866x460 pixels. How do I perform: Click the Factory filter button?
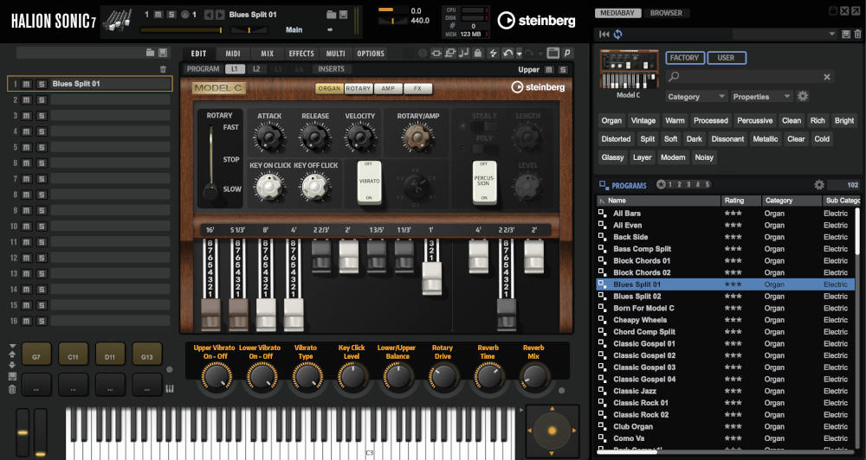point(684,58)
